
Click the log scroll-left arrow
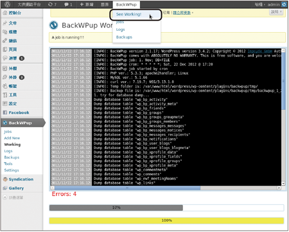coord(53,188)
